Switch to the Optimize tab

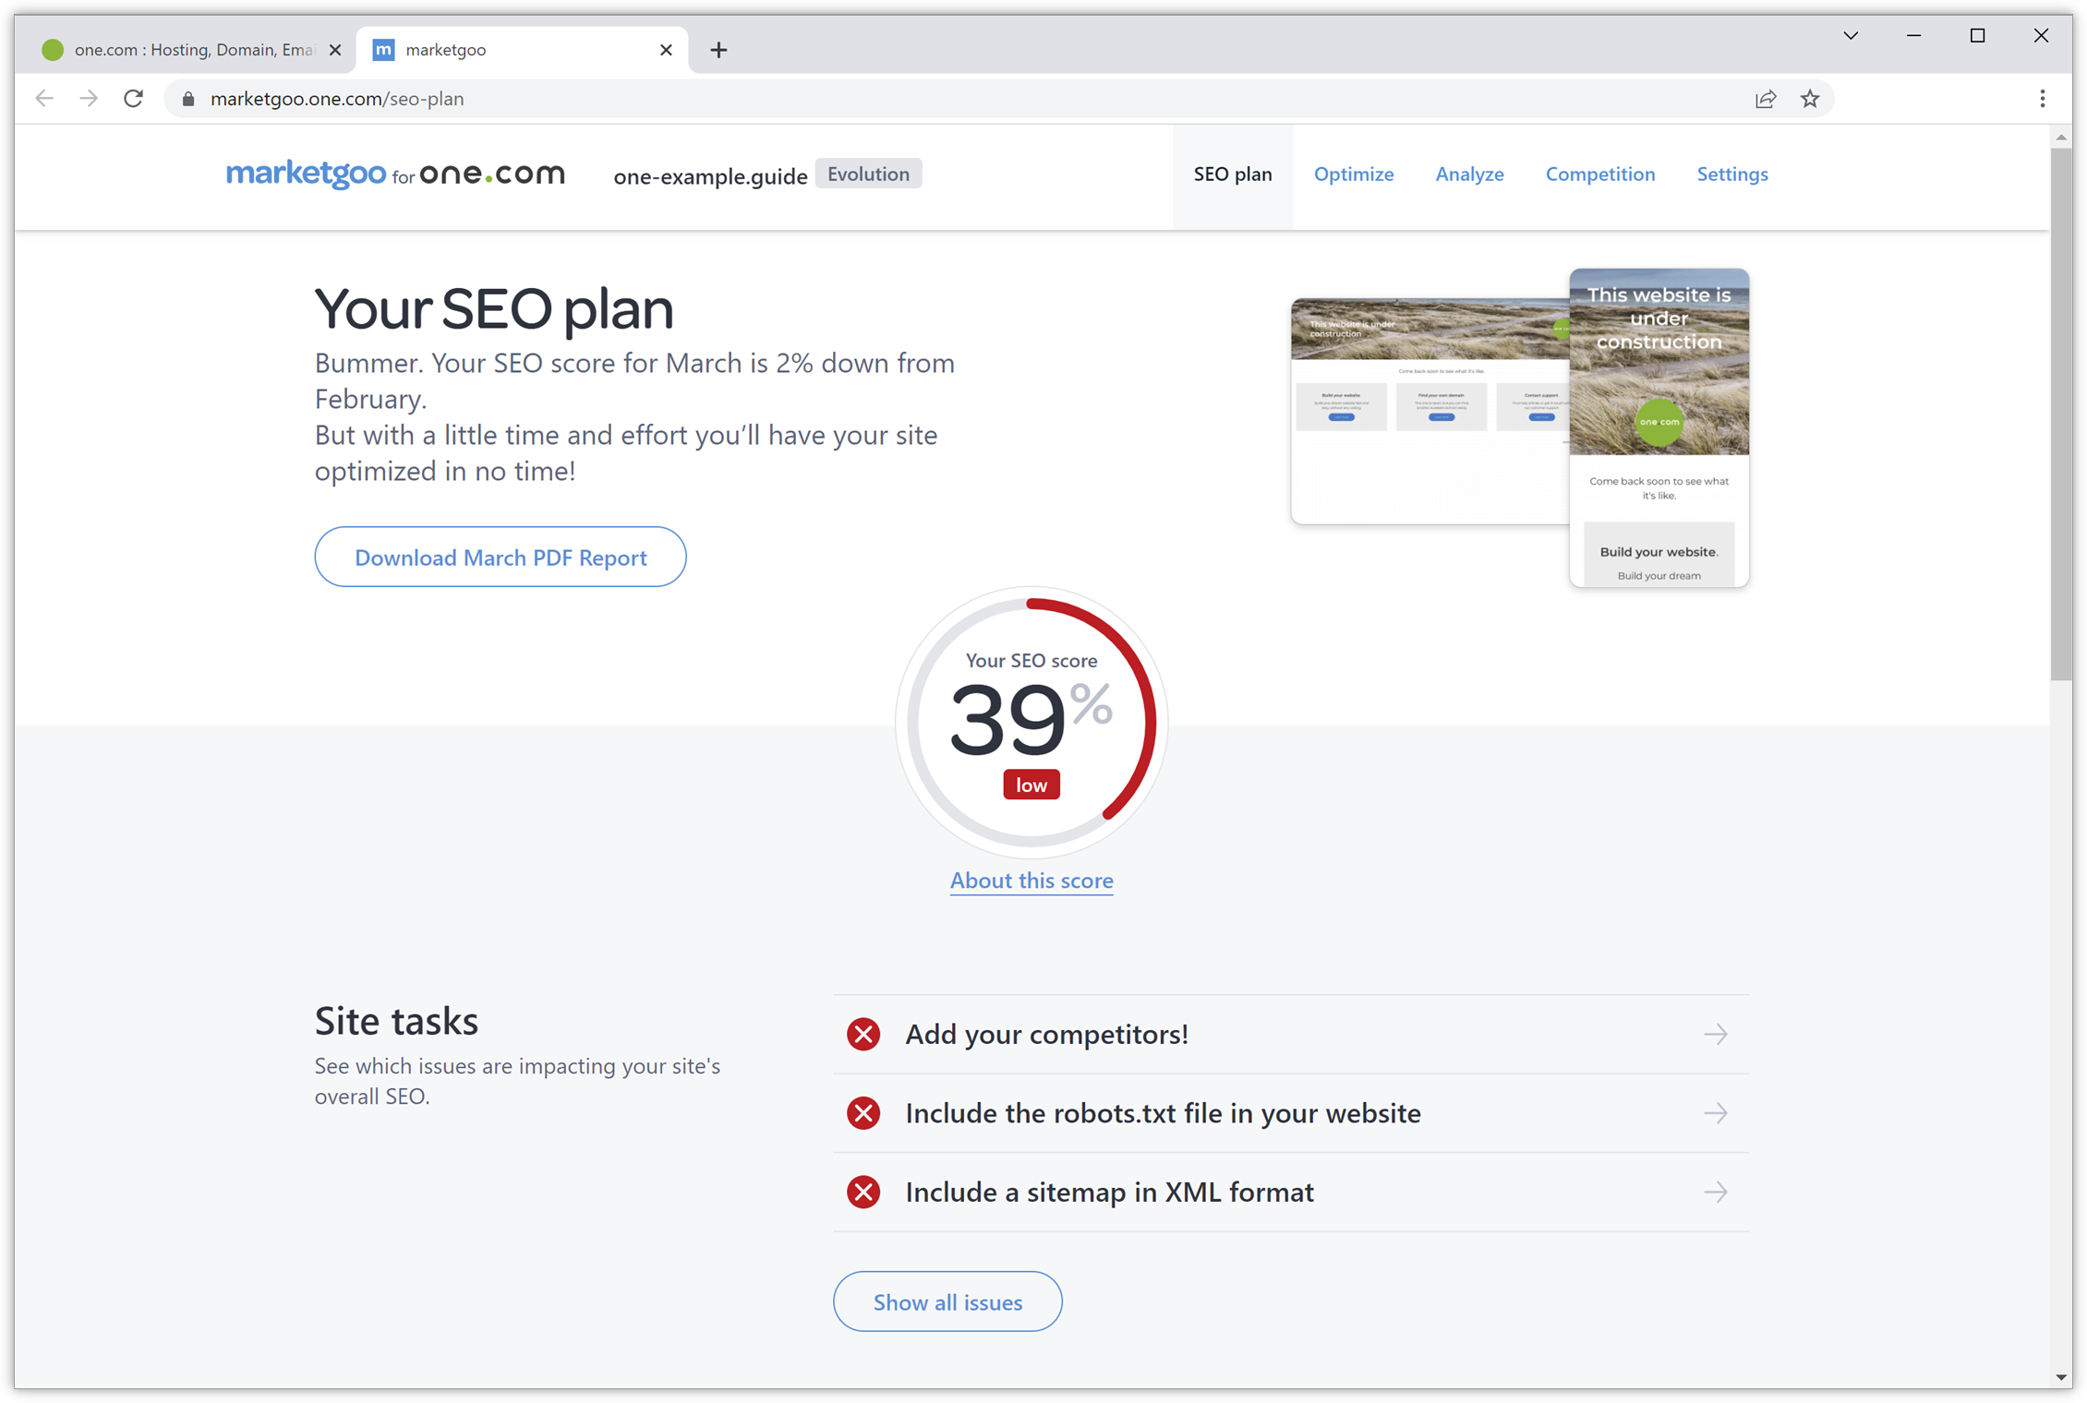pyautogui.click(x=1353, y=174)
